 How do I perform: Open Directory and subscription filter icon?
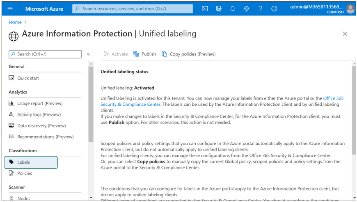pyautogui.click(x=219, y=9)
